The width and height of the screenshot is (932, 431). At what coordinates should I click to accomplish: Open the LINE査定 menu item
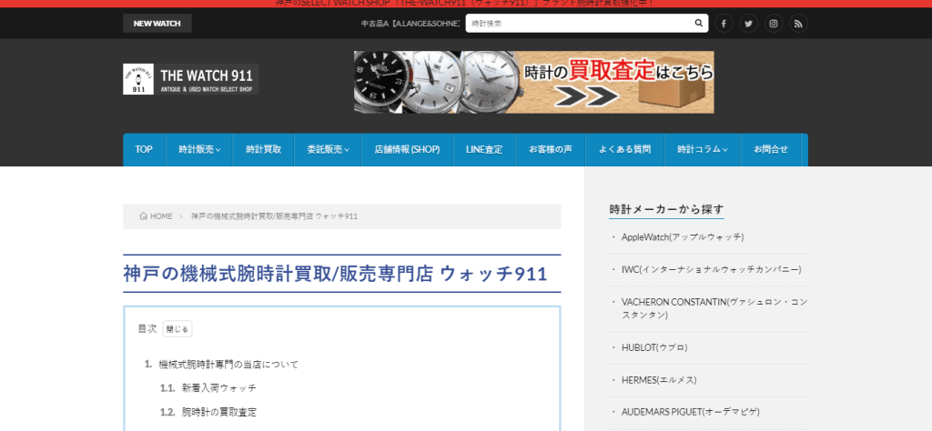tap(484, 149)
